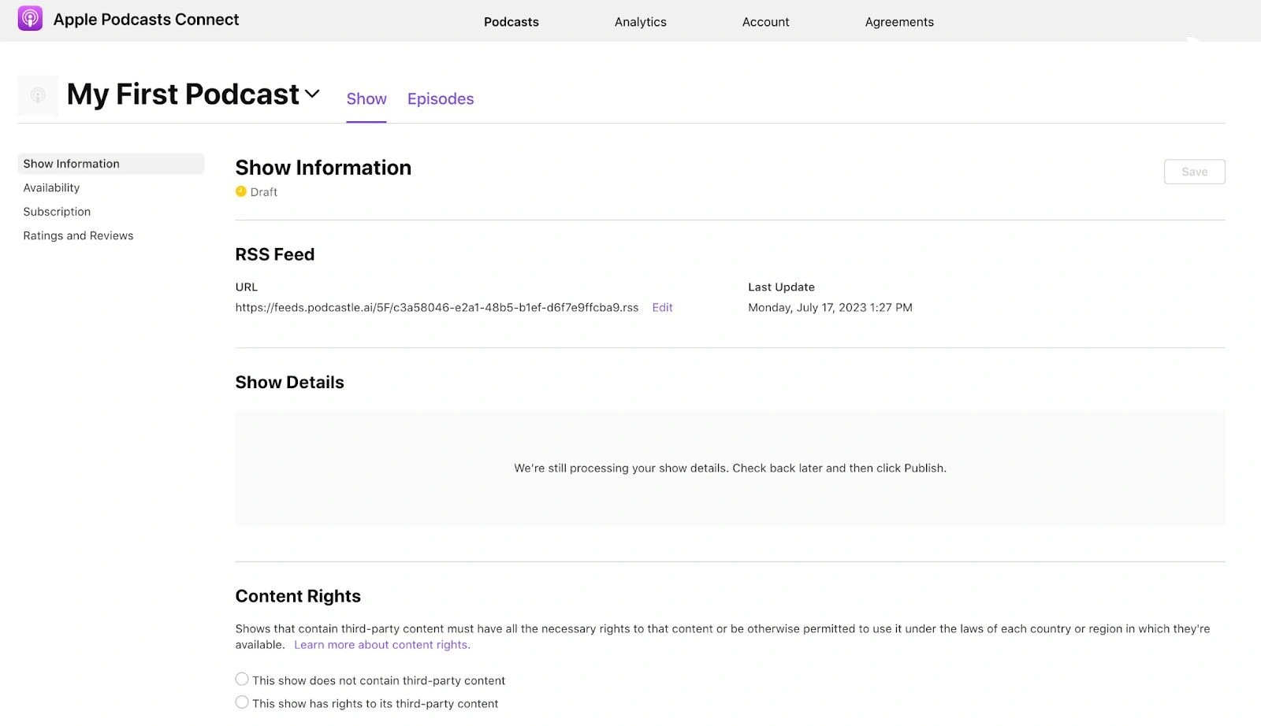The width and height of the screenshot is (1261, 726).
Task: Select 'does not contain third-party content' option
Action: tap(242, 680)
